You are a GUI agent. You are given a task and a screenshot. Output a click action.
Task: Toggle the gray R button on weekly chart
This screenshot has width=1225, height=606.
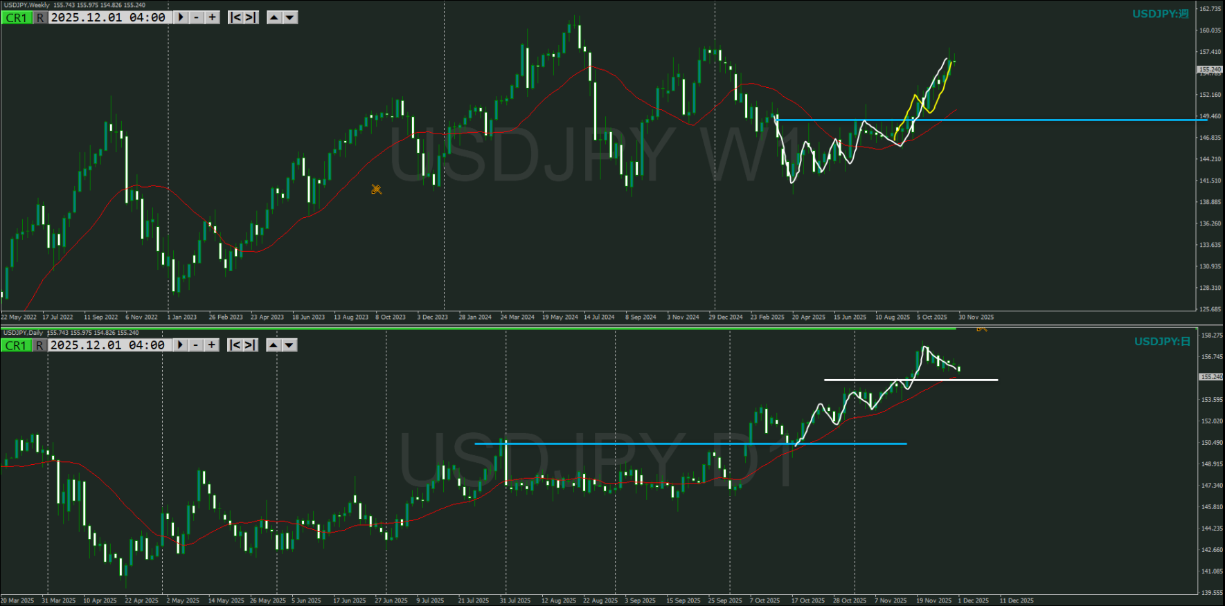(41, 17)
